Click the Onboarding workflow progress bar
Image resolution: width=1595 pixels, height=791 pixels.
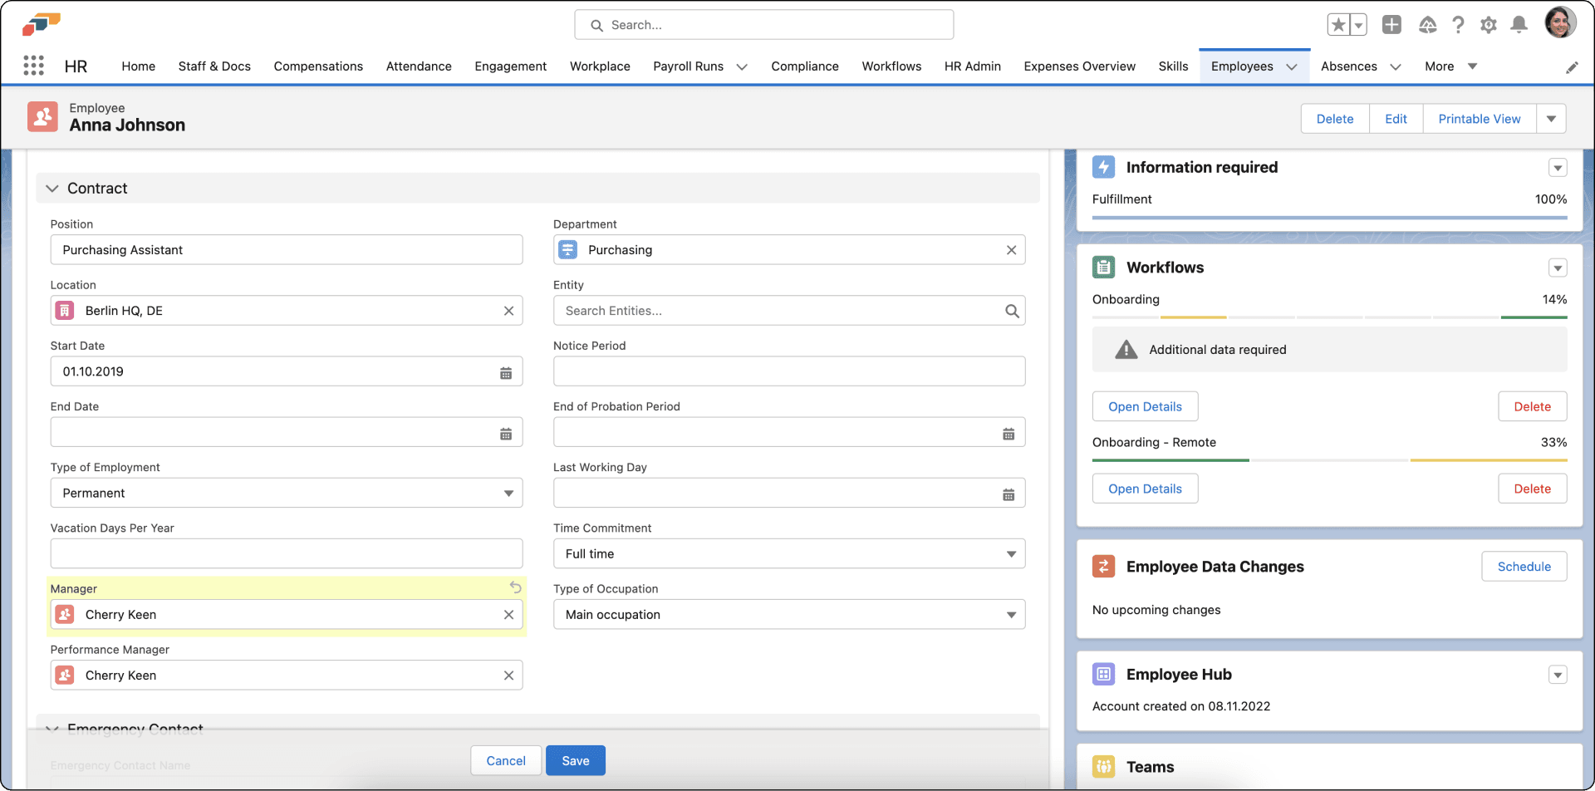click(x=1329, y=317)
